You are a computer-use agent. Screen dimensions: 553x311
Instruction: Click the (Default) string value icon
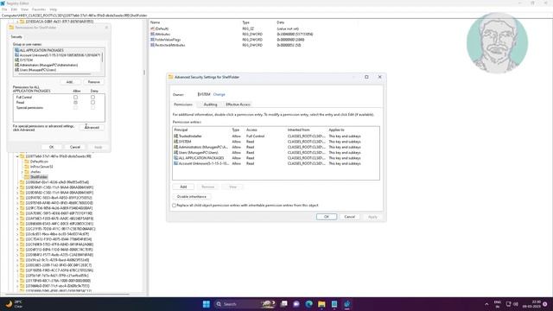tap(153, 29)
